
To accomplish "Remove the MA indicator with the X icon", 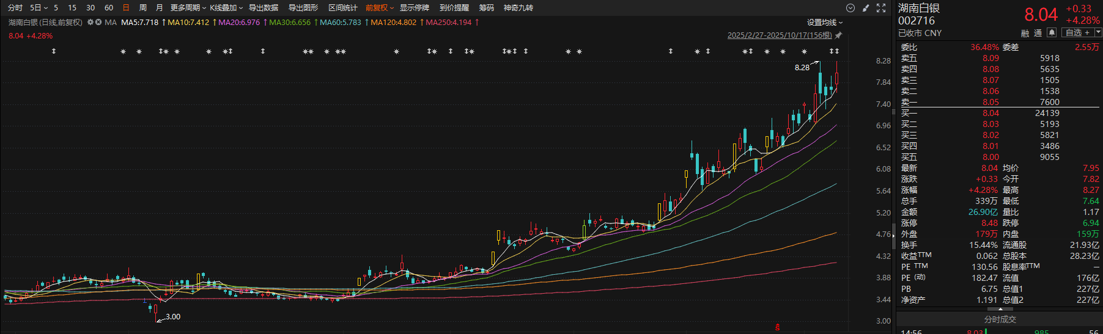I will point(98,23).
